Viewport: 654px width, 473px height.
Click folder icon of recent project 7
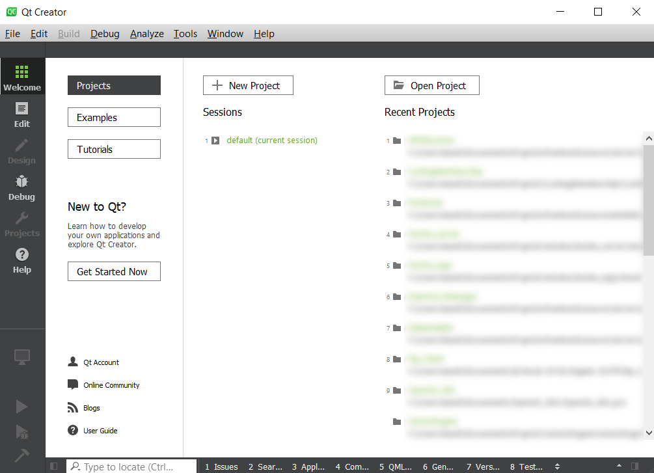tap(397, 329)
